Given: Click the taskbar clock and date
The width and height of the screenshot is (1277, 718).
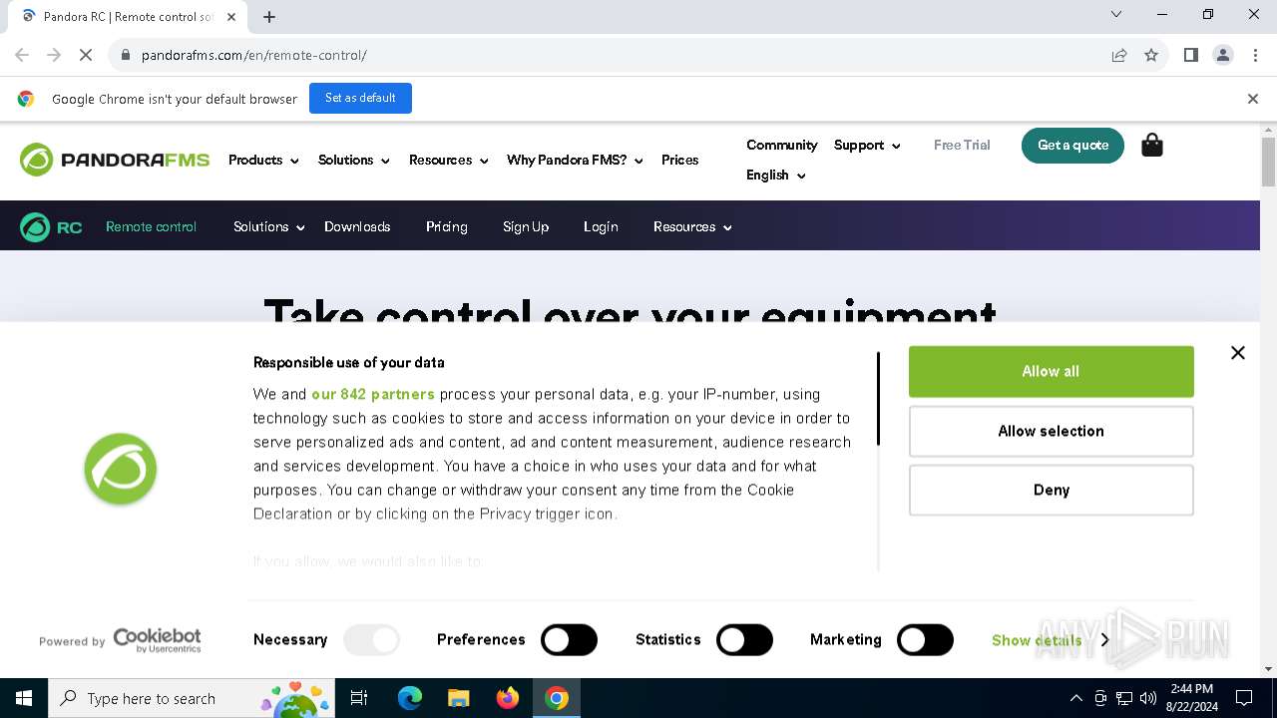Looking at the screenshot, I should [x=1191, y=698].
